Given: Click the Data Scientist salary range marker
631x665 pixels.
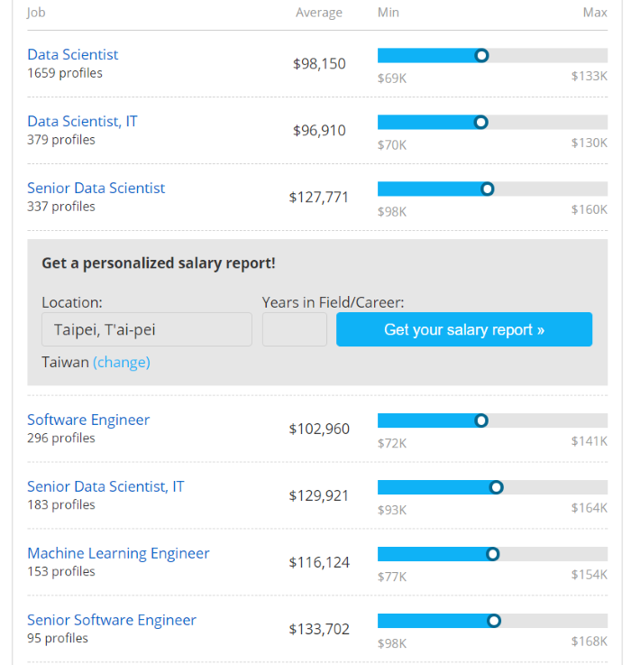Looking at the screenshot, I should (x=481, y=56).
